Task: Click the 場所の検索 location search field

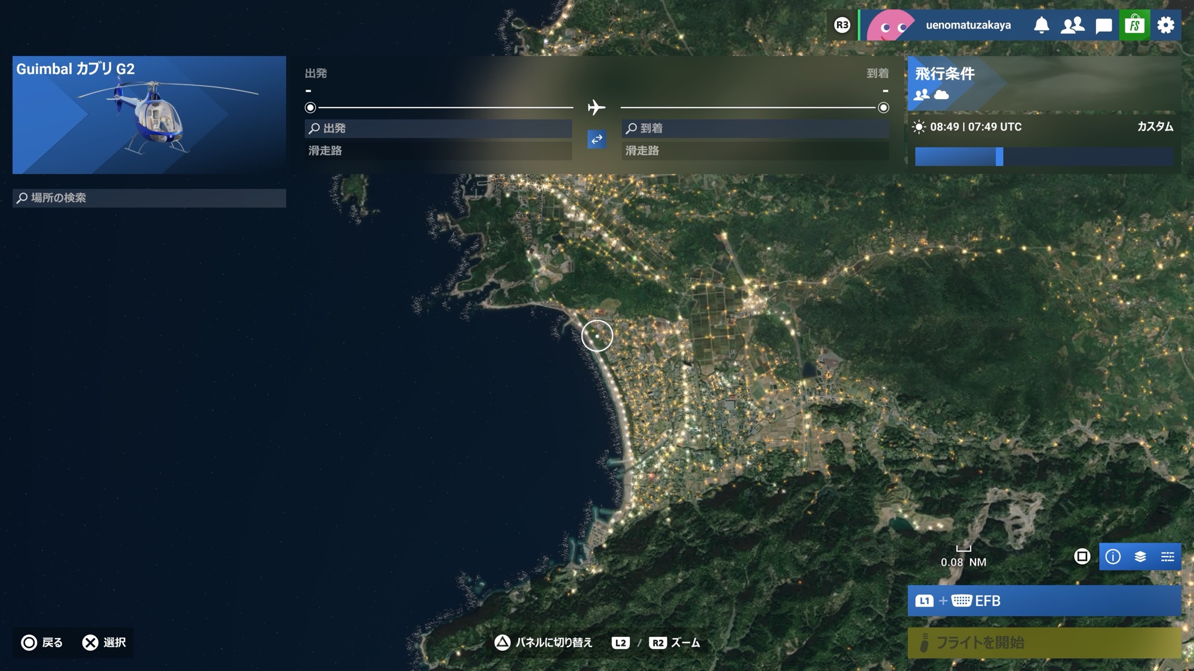Action: (149, 197)
